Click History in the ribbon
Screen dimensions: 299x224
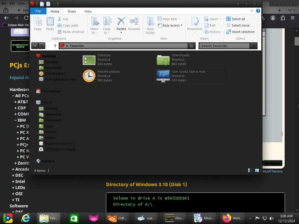(x=212, y=32)
